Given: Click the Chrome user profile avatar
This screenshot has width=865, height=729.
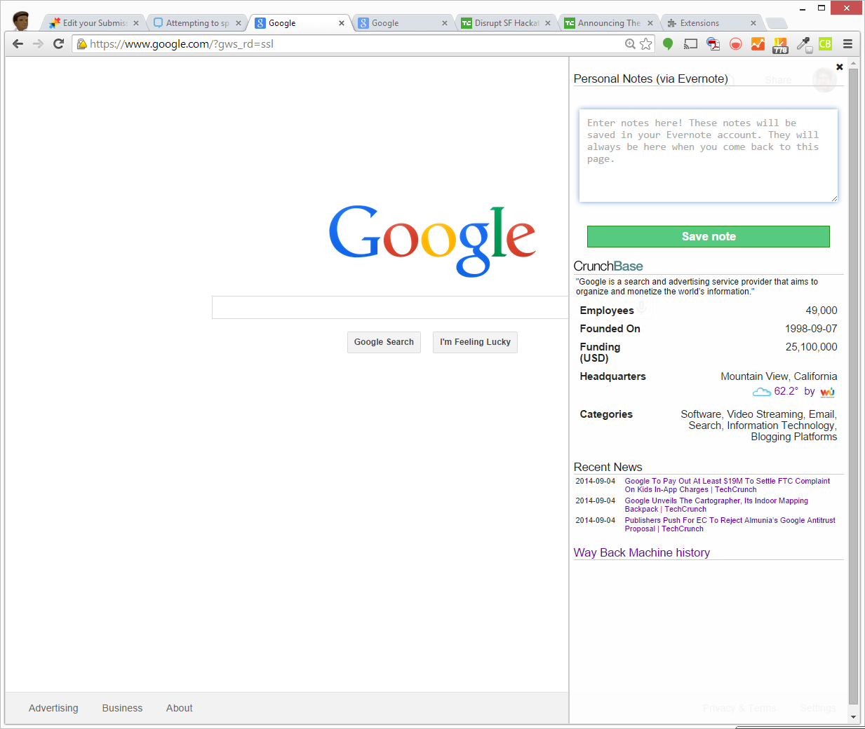Looking at the screenshot, I should tap(21, 21).
